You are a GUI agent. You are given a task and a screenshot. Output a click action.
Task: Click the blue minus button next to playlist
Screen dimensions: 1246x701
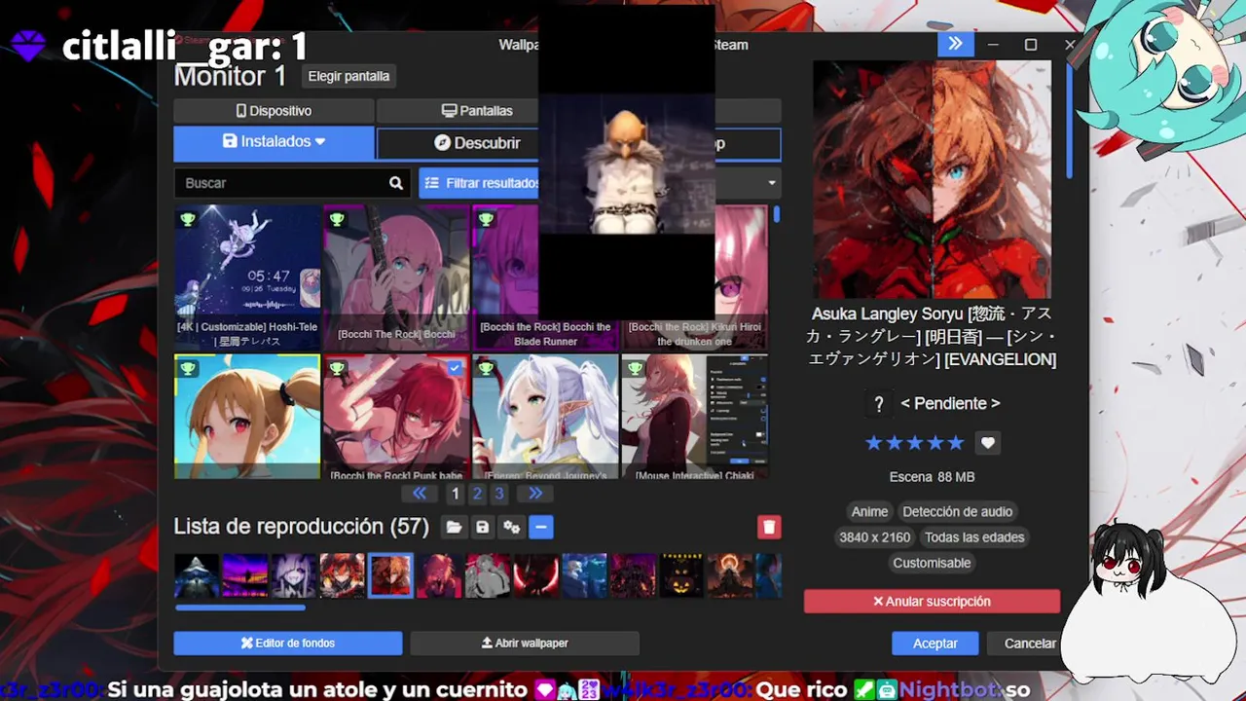point(540,527)
